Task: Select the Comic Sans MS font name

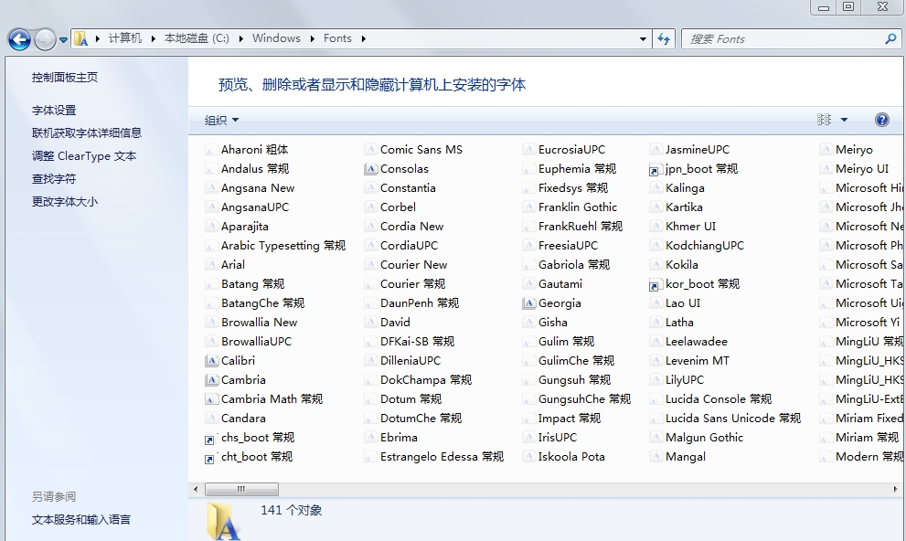Action: click(421, 150)
